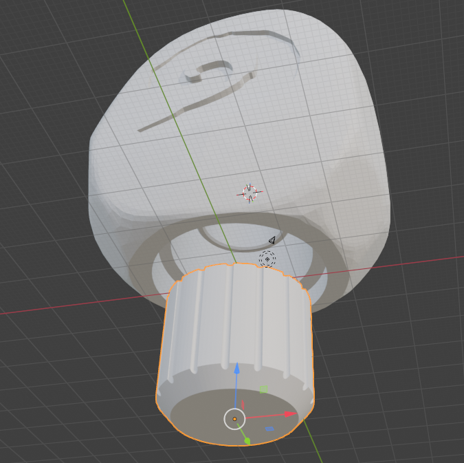Click the red-white 3D cursor

(250, 193)
